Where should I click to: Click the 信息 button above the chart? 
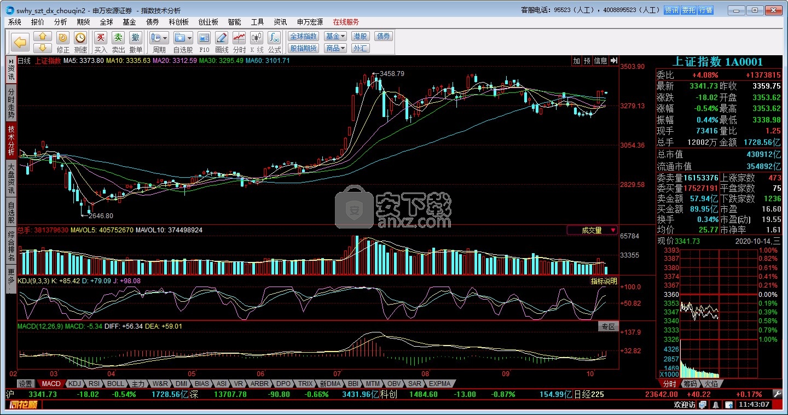tap(601, 61)
